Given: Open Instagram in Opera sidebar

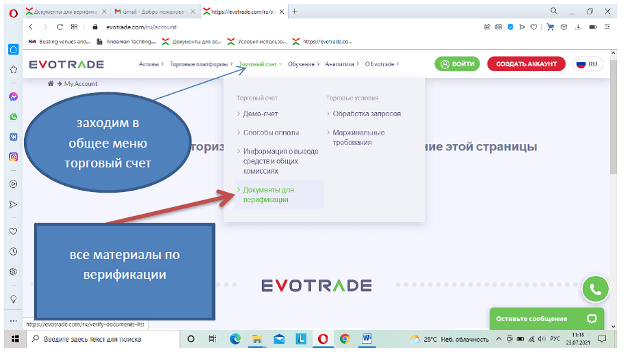Looking at the screenshot, I should (x=13, y=156).
